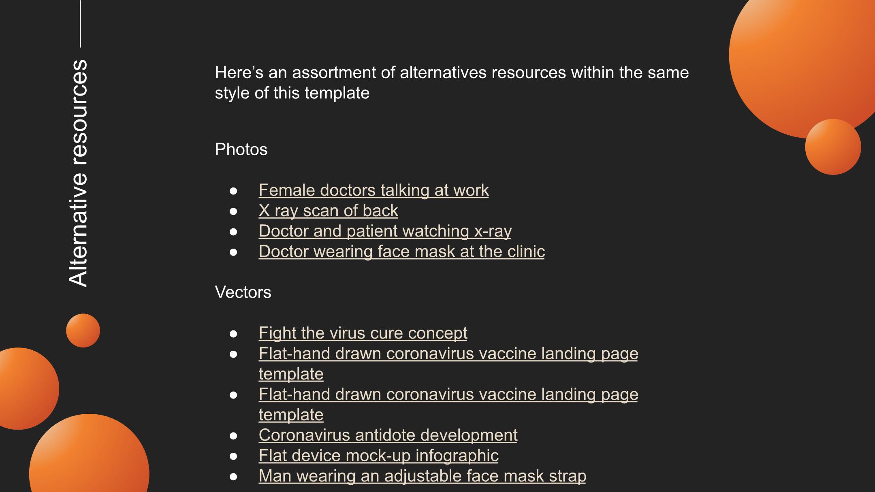Open Doctor wearing face mask at the clinic
This screenshot has width=875, height=492.
[x=401, y=251]
